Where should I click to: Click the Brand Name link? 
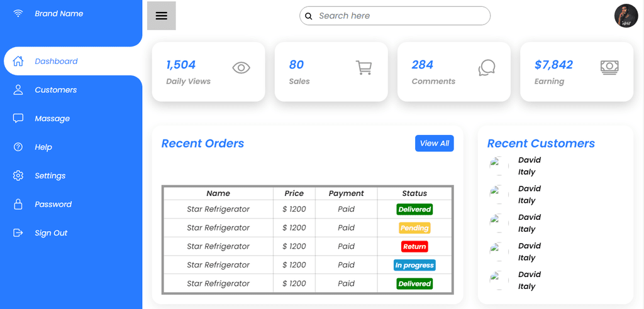coord(58,14)
